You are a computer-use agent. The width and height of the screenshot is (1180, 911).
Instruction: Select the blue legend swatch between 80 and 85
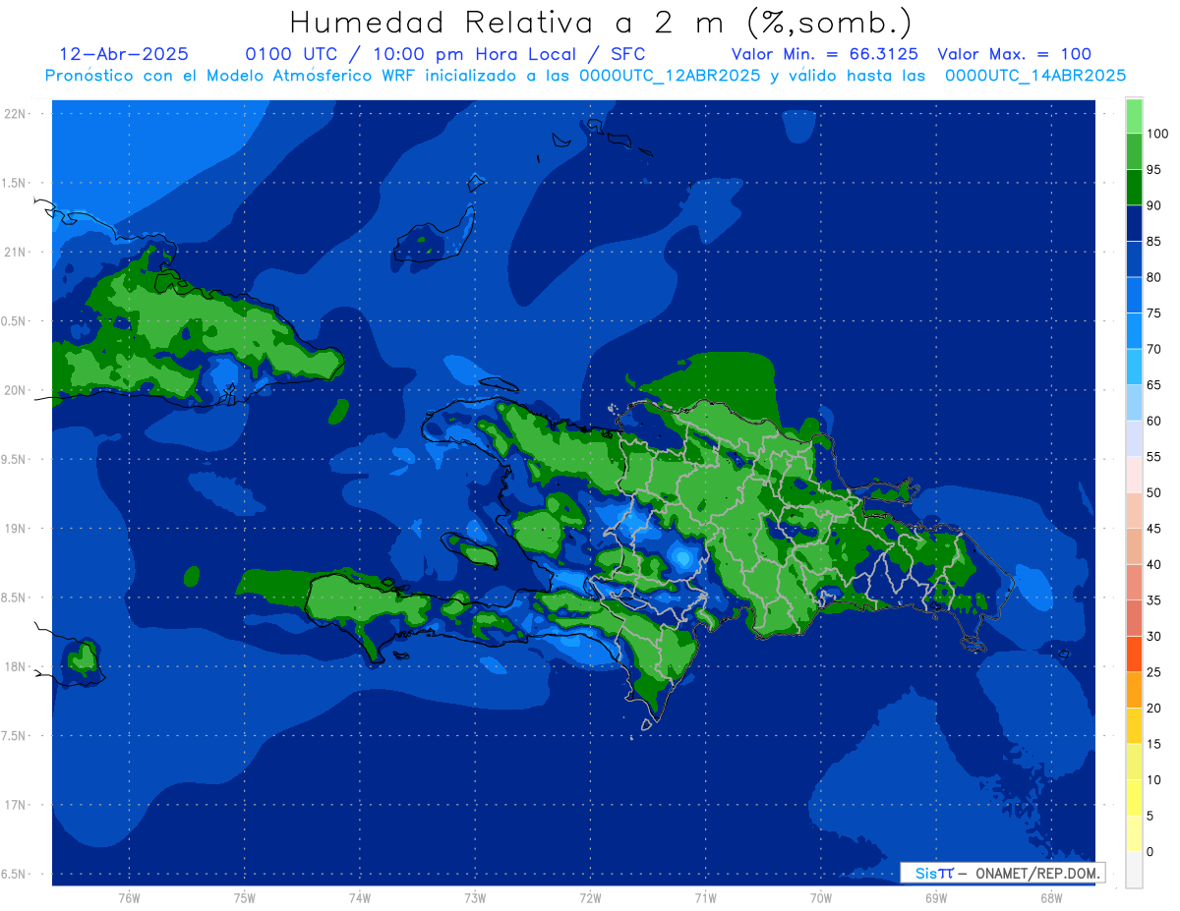pos(1134,259)
